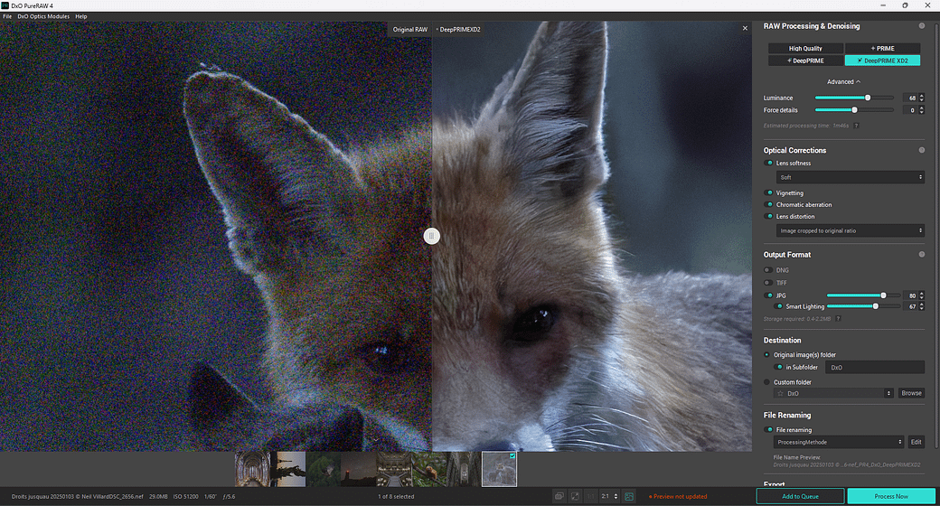
Task: Enable the DNG output format toggle
Action: (x=769, y=270)
